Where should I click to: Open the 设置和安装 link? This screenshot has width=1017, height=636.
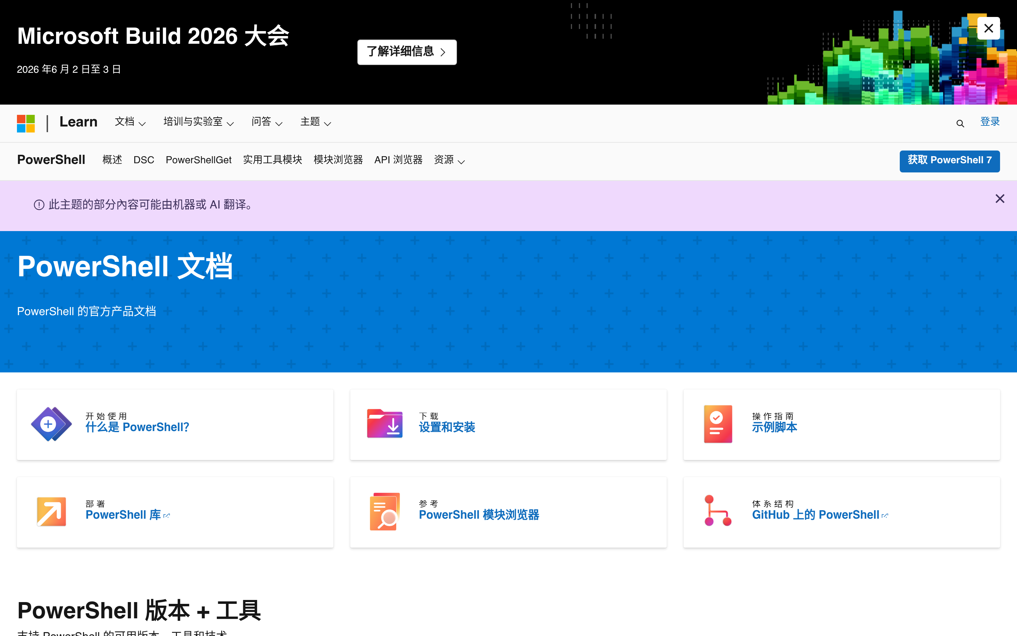click(447, 428)
